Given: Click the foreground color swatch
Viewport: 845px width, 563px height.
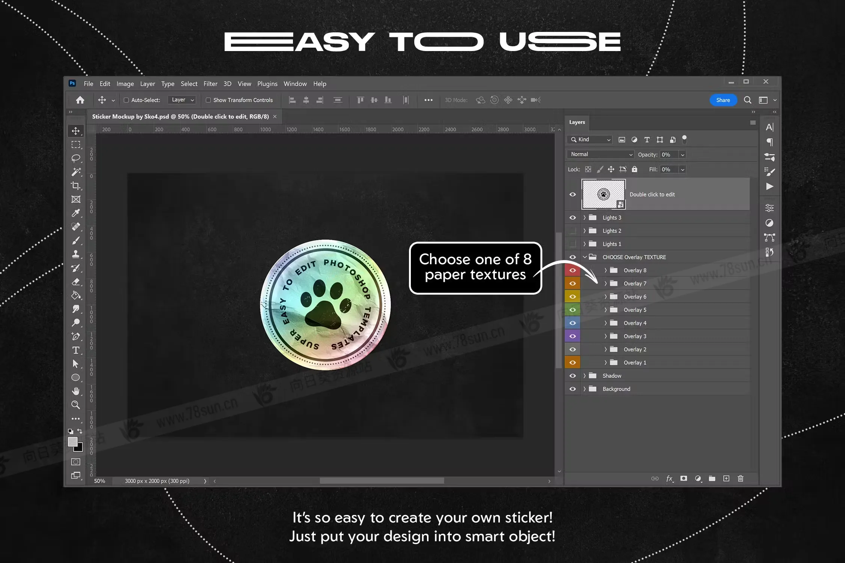Looking at the screenshot, I should (x=72, y=442).
